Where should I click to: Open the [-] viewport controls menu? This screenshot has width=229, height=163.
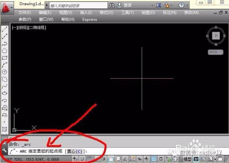(x=14, y=27)
